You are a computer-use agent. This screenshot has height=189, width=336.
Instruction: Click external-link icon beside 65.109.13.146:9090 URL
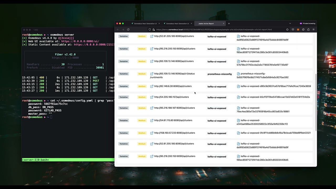[152, 74]
